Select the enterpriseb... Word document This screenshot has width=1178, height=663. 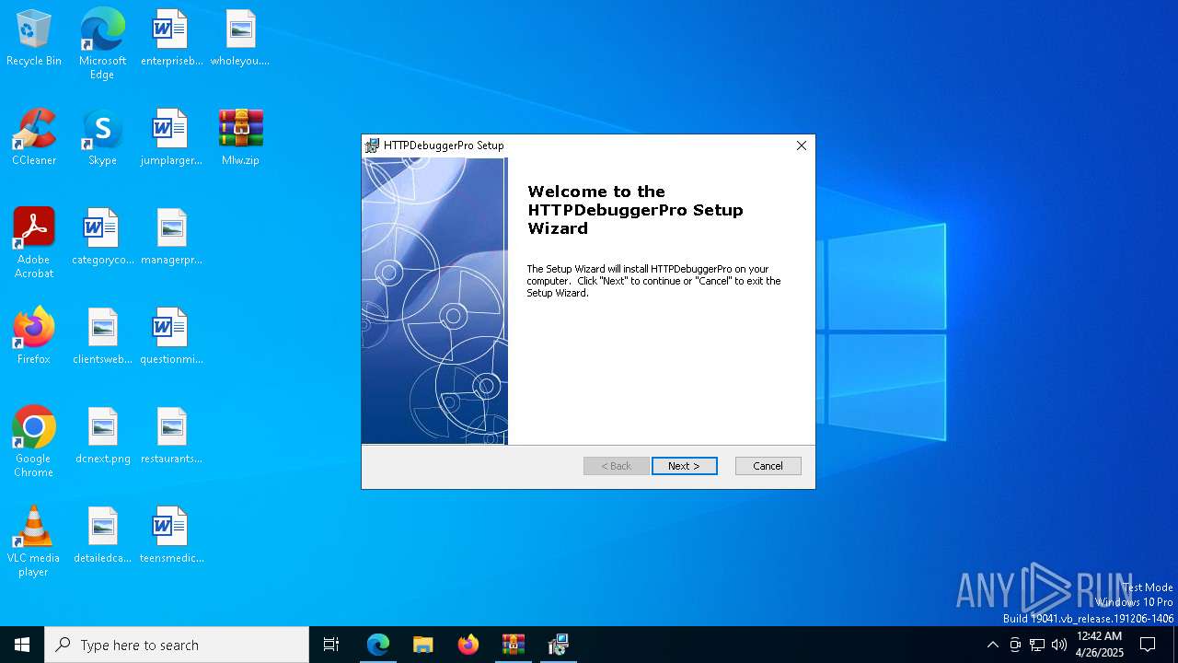171,39
